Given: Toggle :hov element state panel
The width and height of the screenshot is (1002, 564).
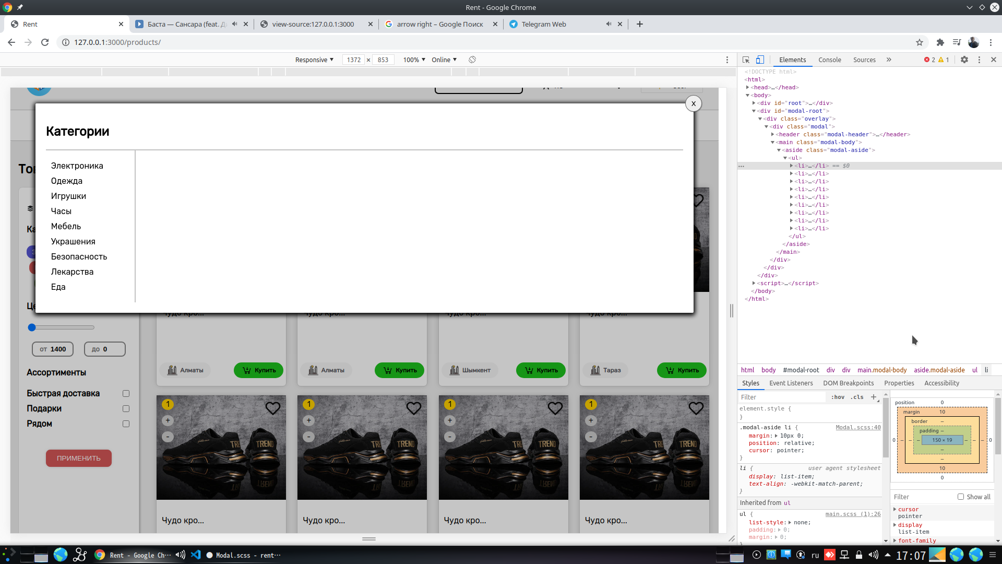Looking at the screenshot, I should tap(838, 397).
